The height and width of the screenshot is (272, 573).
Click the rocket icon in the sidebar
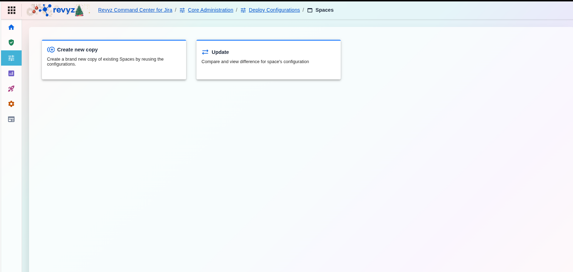point(11,89)
